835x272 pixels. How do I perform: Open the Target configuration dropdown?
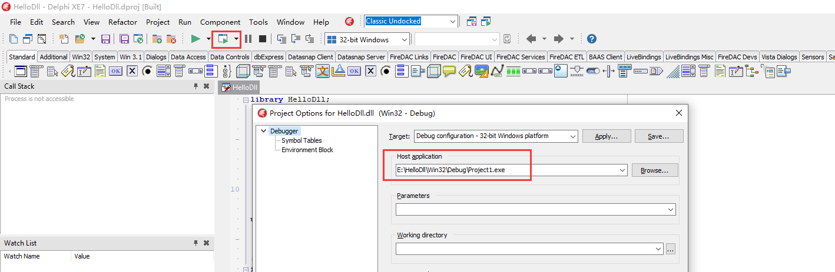pyautogui.click(x=573, y=136)
